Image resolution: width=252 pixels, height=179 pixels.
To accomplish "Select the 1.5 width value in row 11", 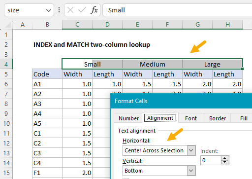I will (77, 133).
